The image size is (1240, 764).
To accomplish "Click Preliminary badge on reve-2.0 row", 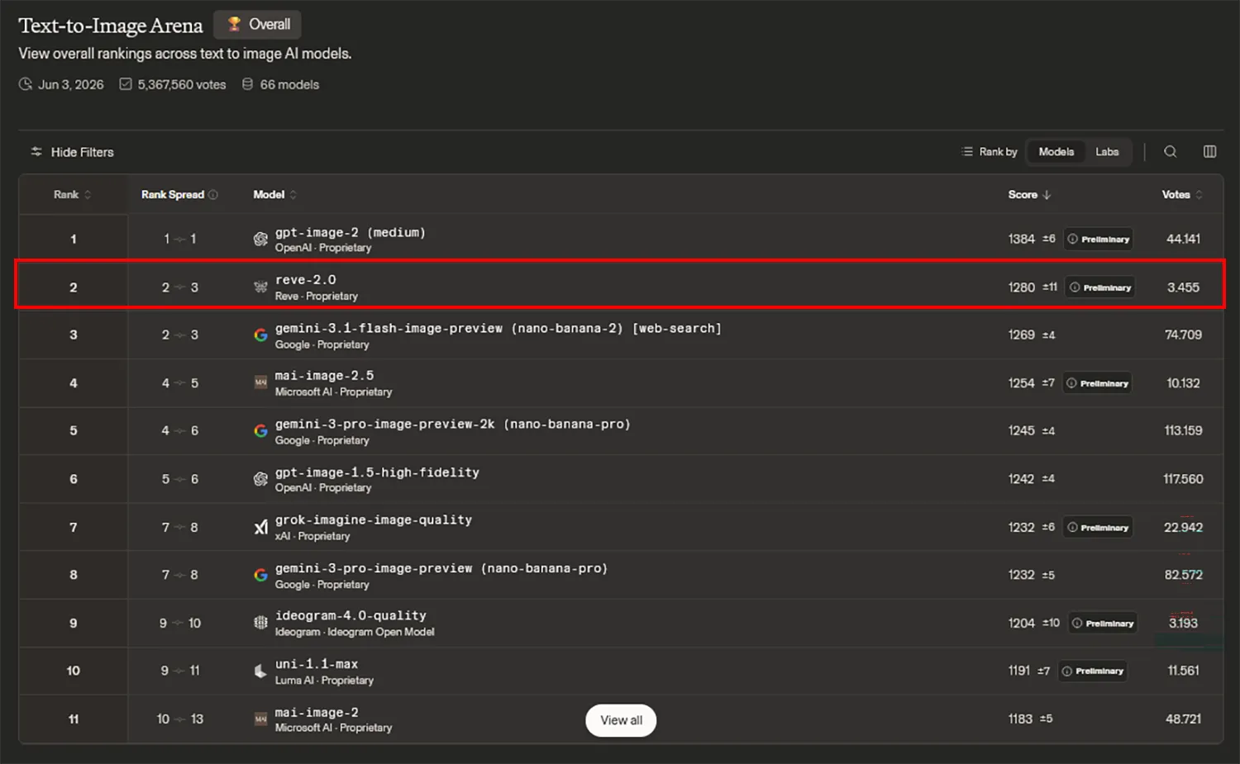I will [1100, 287].
